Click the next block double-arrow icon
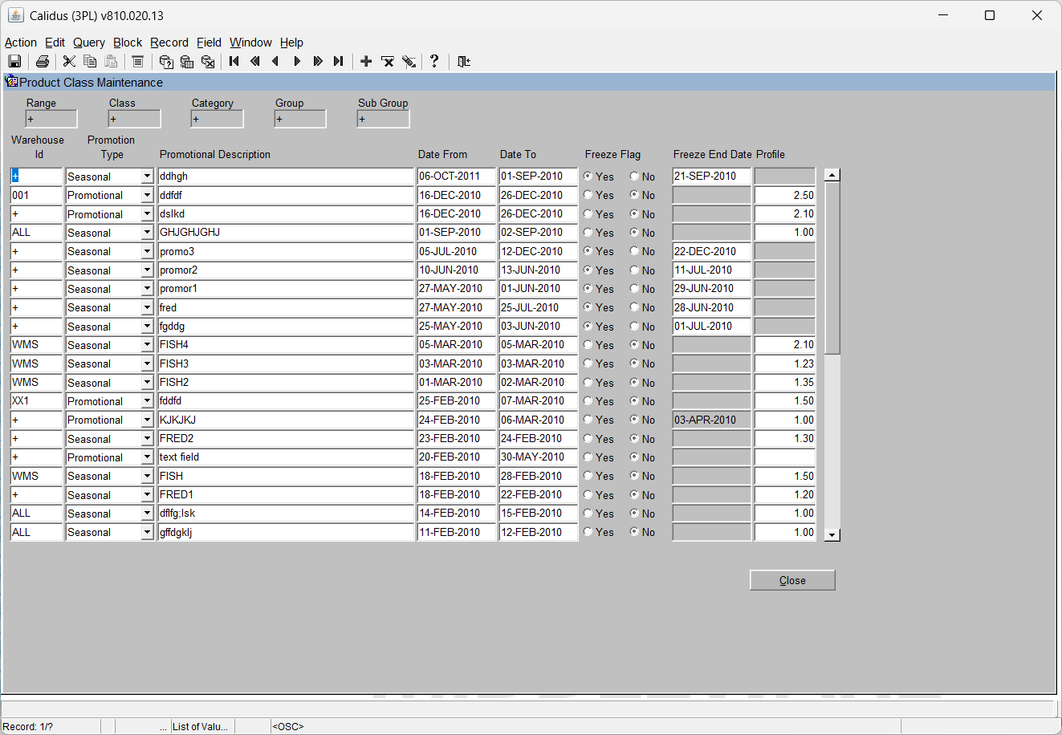This screenshot has width=1062, height=735. tap(318, 61)
